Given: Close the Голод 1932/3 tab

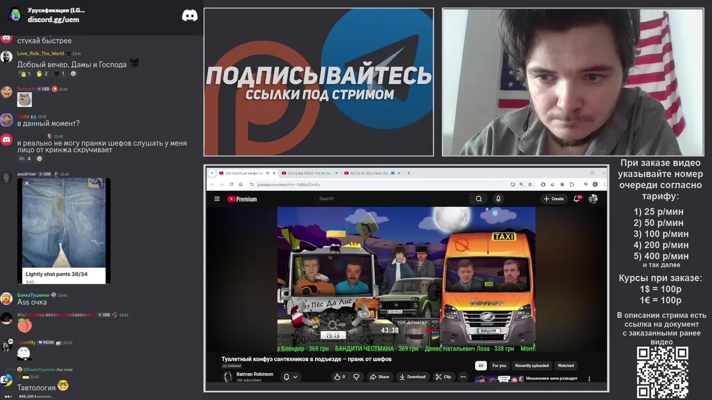Looking at the screenshot, I should 337,173.
